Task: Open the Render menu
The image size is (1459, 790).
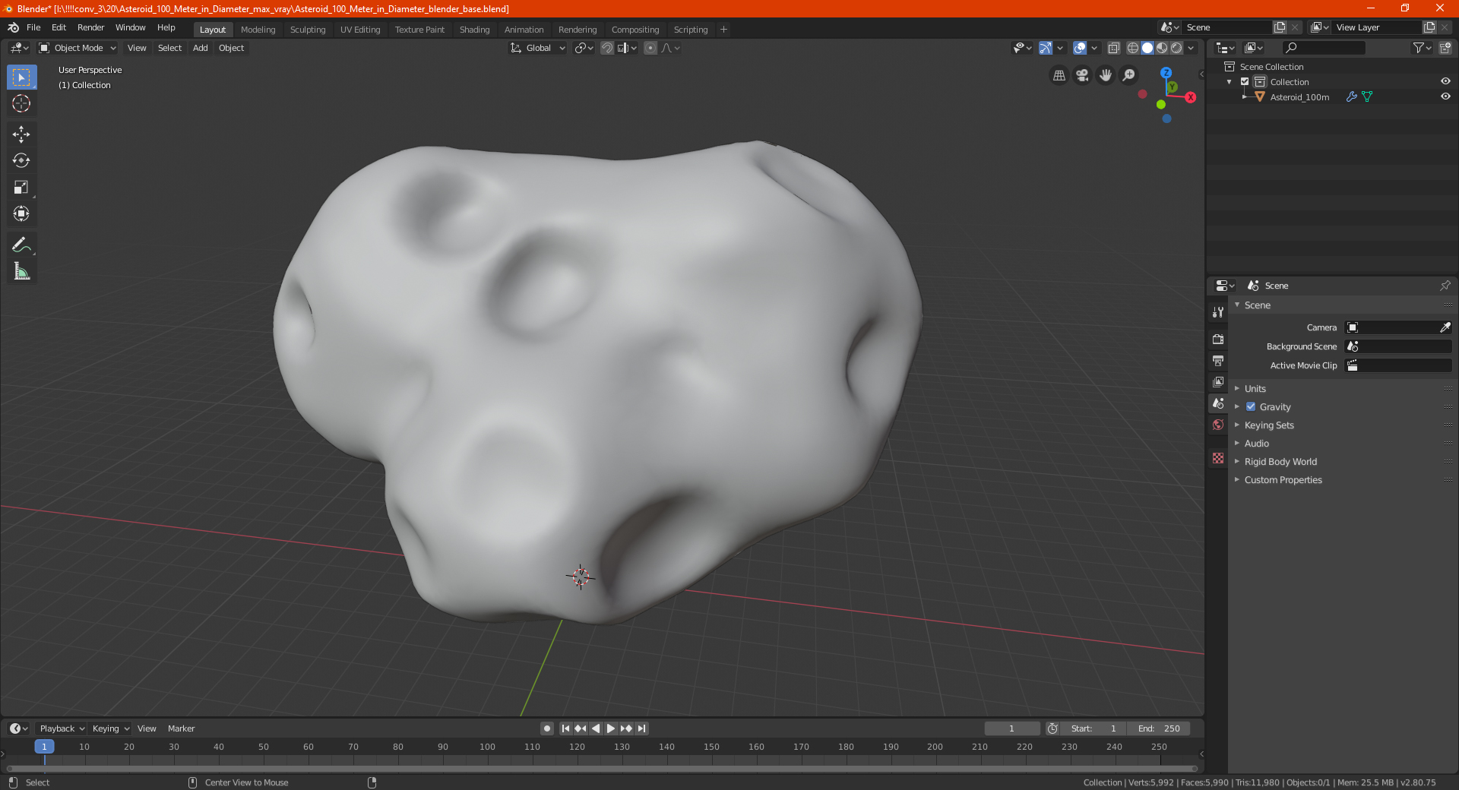Action: click(x=90, y=27)
